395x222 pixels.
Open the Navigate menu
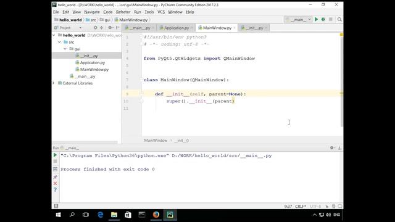point(92,12)
